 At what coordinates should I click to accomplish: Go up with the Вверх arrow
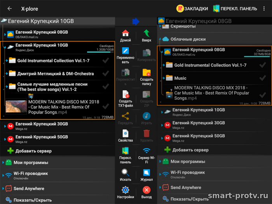(x=146, y=34)
